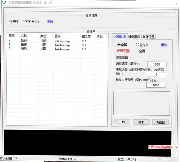Click the maximize window button
Image resolution: width=180 pixels, height=162 pixels.
[165, 4]
